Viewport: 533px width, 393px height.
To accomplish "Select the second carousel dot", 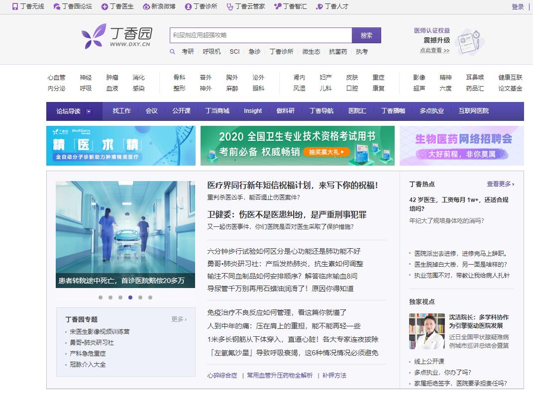I will point(110,297).
